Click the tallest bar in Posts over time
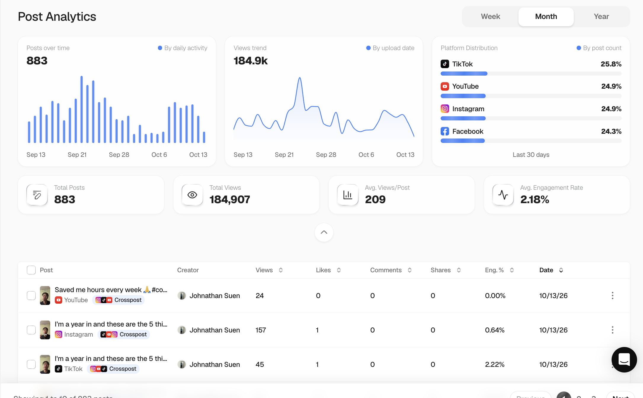643x398 pixels. point(81,109)
